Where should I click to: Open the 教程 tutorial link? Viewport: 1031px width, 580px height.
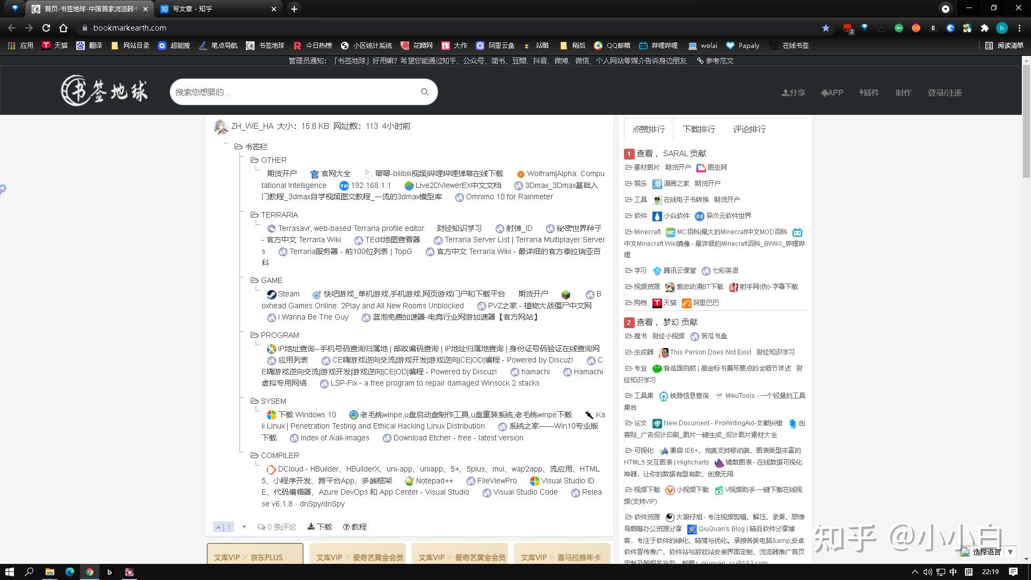pyautogui.click(x=355, y=527)
